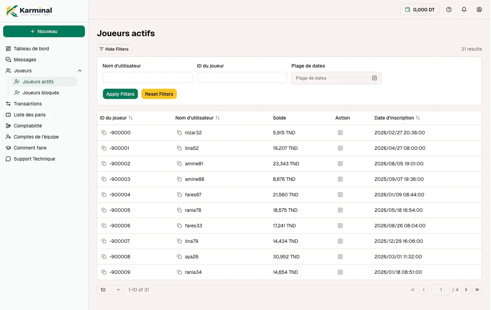Open rows per page dropdown

[x=110, y=290]
